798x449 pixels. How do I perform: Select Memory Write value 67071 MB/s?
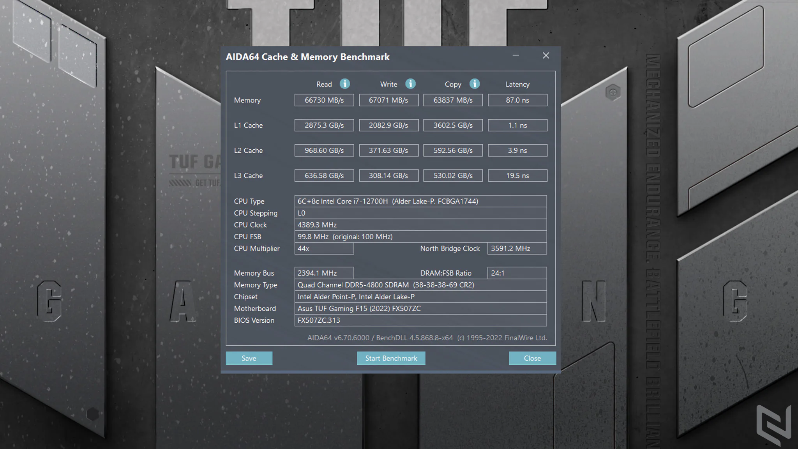click(388, 100)
